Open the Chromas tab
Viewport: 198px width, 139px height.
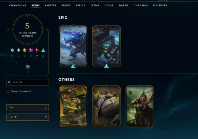(141, 5)
